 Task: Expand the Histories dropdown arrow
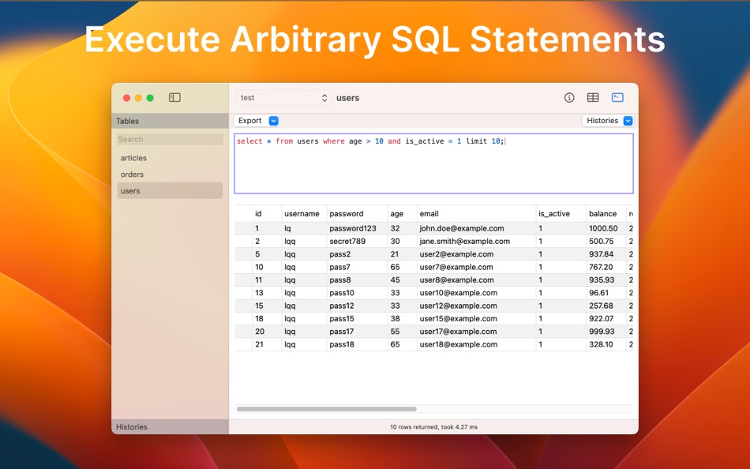628,121
